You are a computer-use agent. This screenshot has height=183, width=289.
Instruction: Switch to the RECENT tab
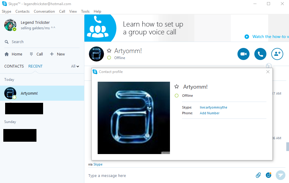coord(35,66)
